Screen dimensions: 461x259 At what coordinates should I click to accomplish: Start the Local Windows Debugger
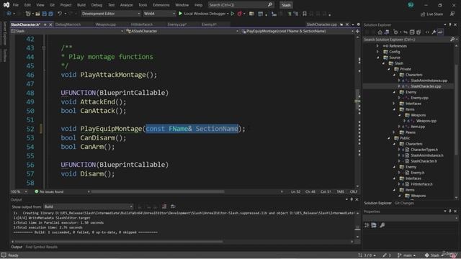[x=203, y=14]
